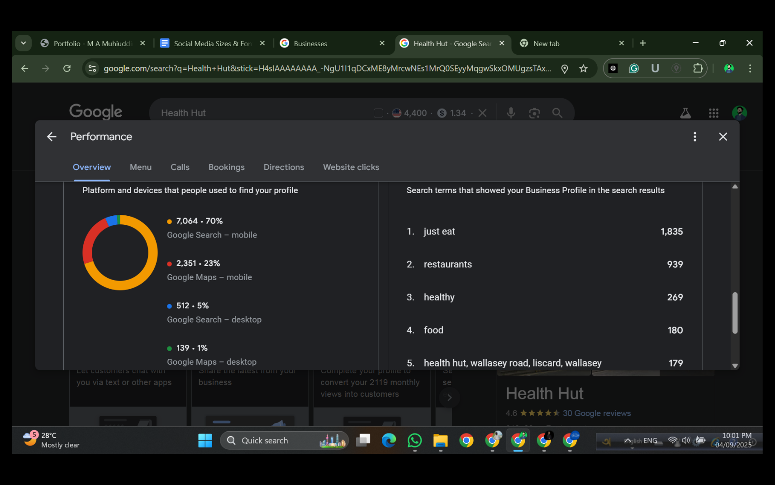Open the Chrome Extensions puzzle icon
775x485 pixels.
tap(698, 68)
